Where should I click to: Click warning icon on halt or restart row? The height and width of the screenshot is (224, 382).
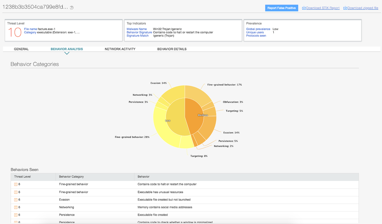pyautogui.click(x=16, y=184)
